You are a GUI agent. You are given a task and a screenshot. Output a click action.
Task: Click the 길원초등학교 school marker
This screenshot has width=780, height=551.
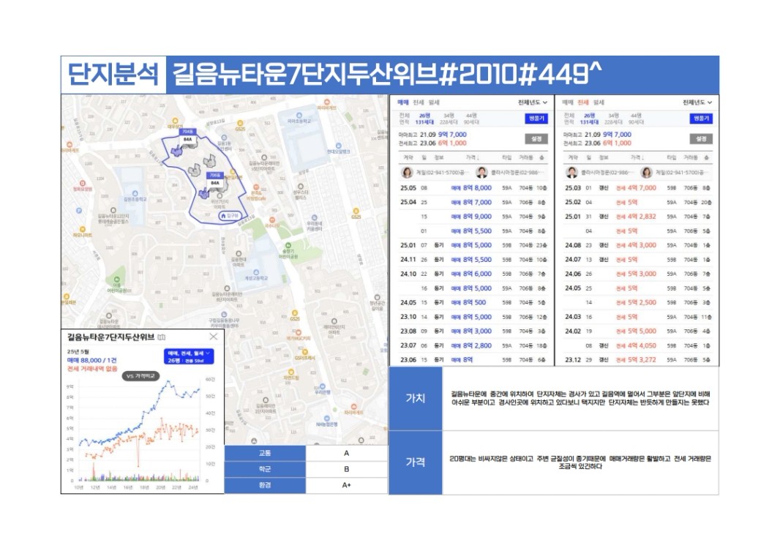[135, 196]
